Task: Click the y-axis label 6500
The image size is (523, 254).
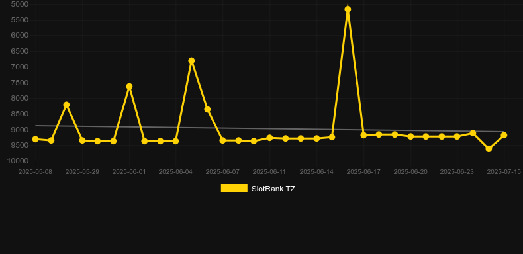Action: [19, 51]
